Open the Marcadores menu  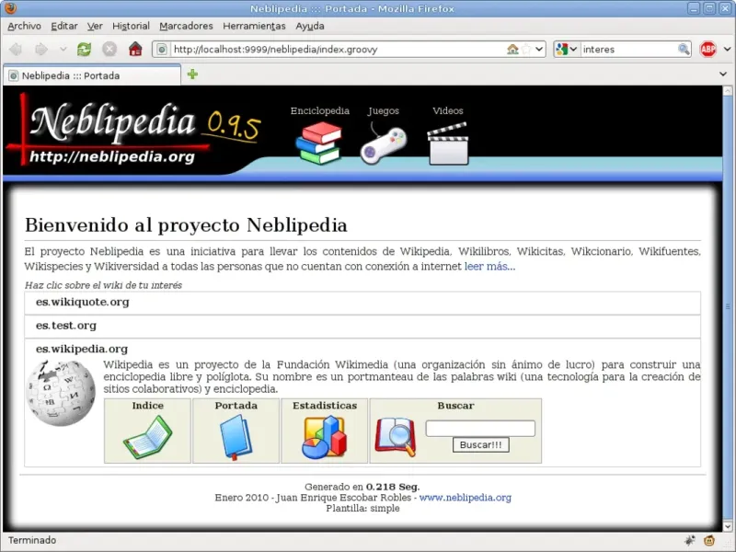pyautogui.click(x=187, y=26)
